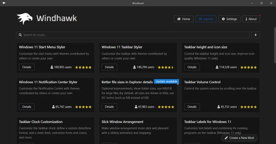This screenshot has width=276, height=144.
Task: Open Details for Windows 11 Start Menu Styler
Action: click(x=27, y=67)
